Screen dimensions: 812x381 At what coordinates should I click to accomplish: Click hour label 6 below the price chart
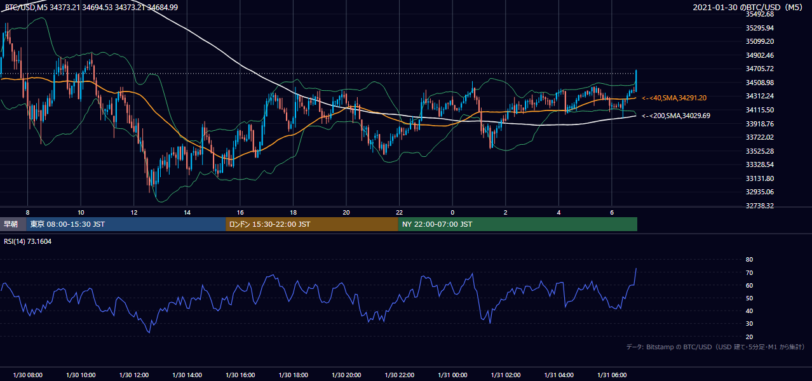[x=612, y=212]
